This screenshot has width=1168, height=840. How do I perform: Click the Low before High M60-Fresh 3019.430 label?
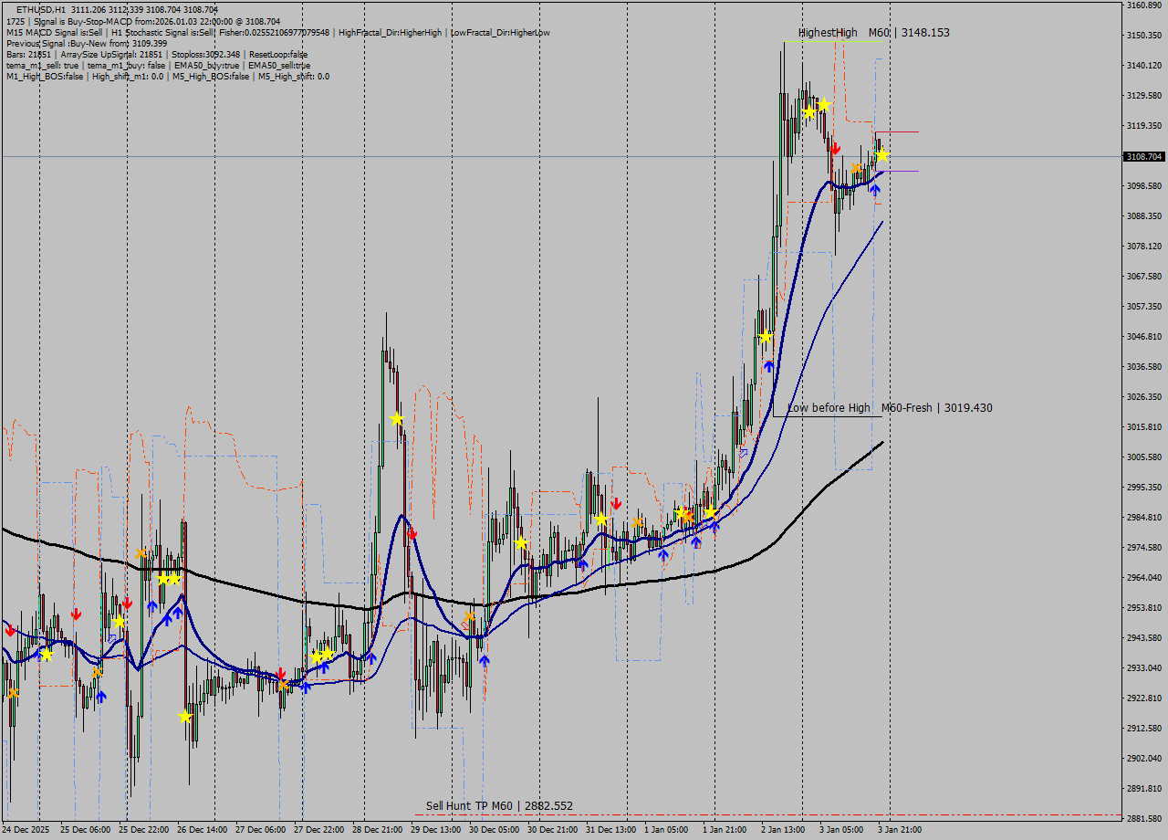pos(890,408)
